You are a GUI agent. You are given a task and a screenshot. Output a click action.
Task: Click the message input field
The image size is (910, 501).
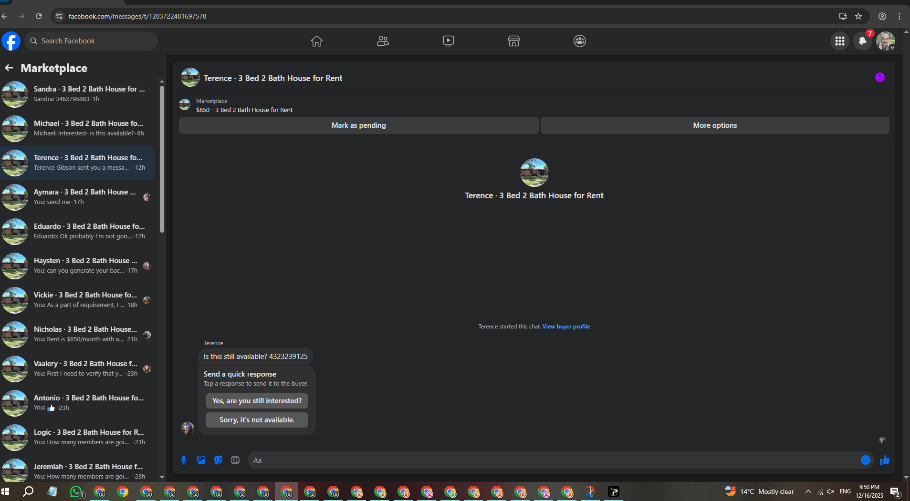(x=554, y=460)
